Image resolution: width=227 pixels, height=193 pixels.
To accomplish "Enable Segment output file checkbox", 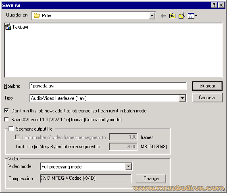I will (11, 129).
